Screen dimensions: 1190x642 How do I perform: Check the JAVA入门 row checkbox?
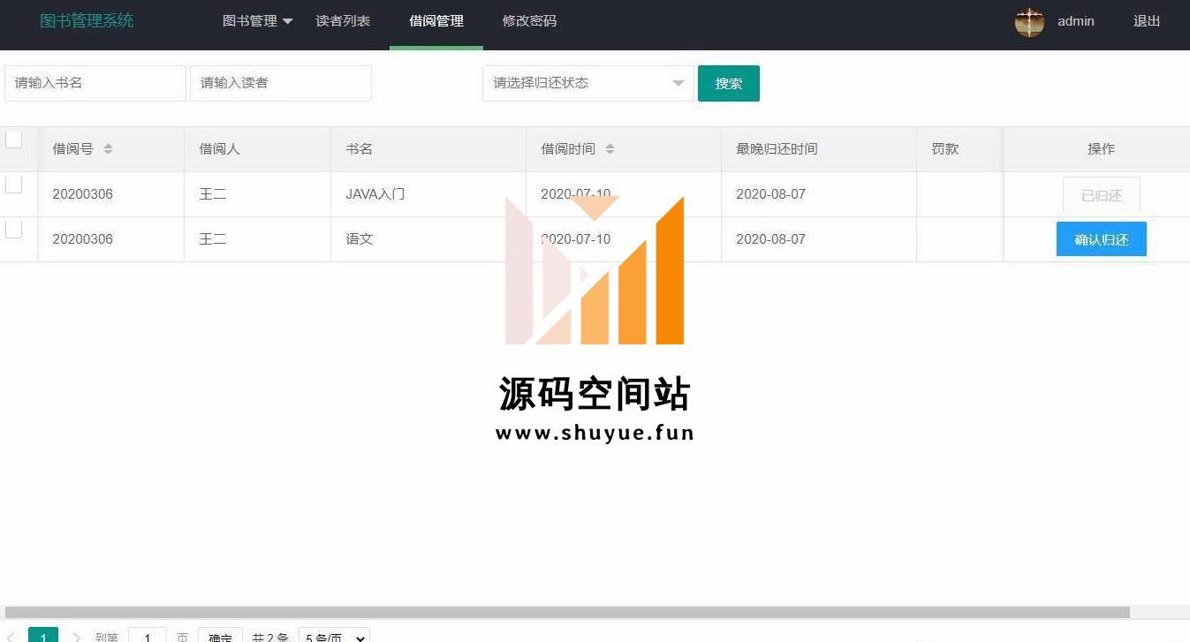coord(14,185)
